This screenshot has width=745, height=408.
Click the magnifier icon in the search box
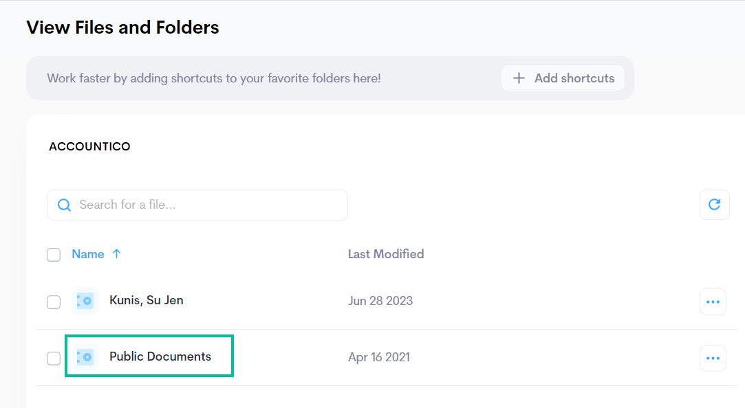coord(64,205)
